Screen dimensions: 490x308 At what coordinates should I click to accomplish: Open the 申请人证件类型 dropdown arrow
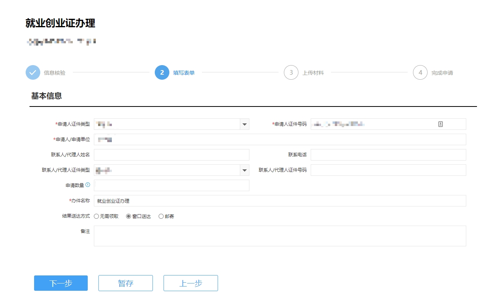(x=244, y=124)
